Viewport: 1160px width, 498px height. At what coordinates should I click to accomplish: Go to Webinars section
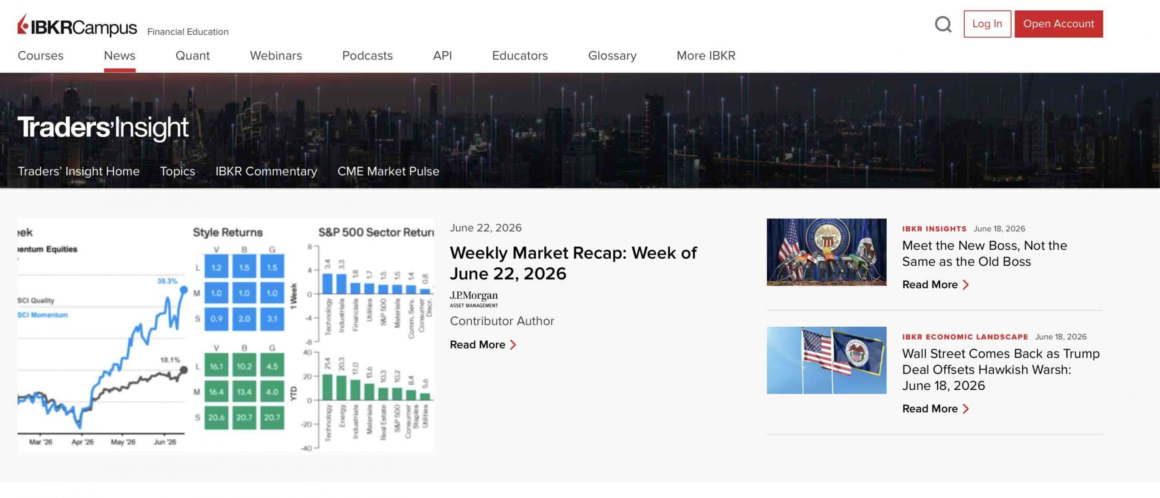(x=276, y=56)
